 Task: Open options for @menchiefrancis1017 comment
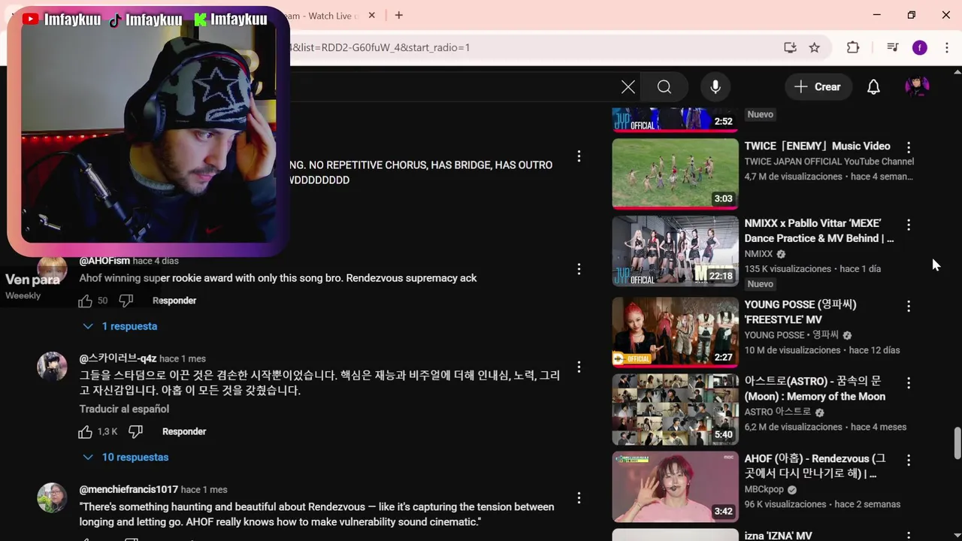pyautogui.click(x=579, y=498)
